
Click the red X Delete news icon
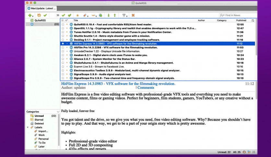133,15
